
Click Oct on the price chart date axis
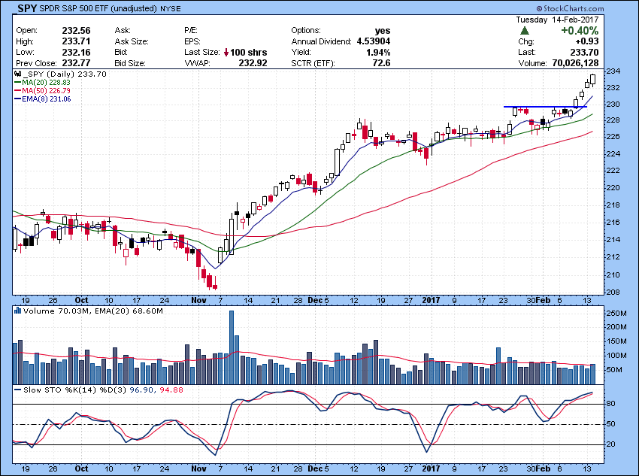[81, 300]
